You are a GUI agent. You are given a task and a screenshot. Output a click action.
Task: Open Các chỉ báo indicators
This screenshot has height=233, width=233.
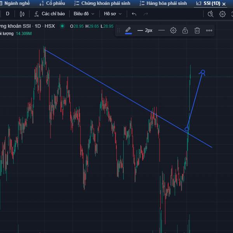click(50, 14)
